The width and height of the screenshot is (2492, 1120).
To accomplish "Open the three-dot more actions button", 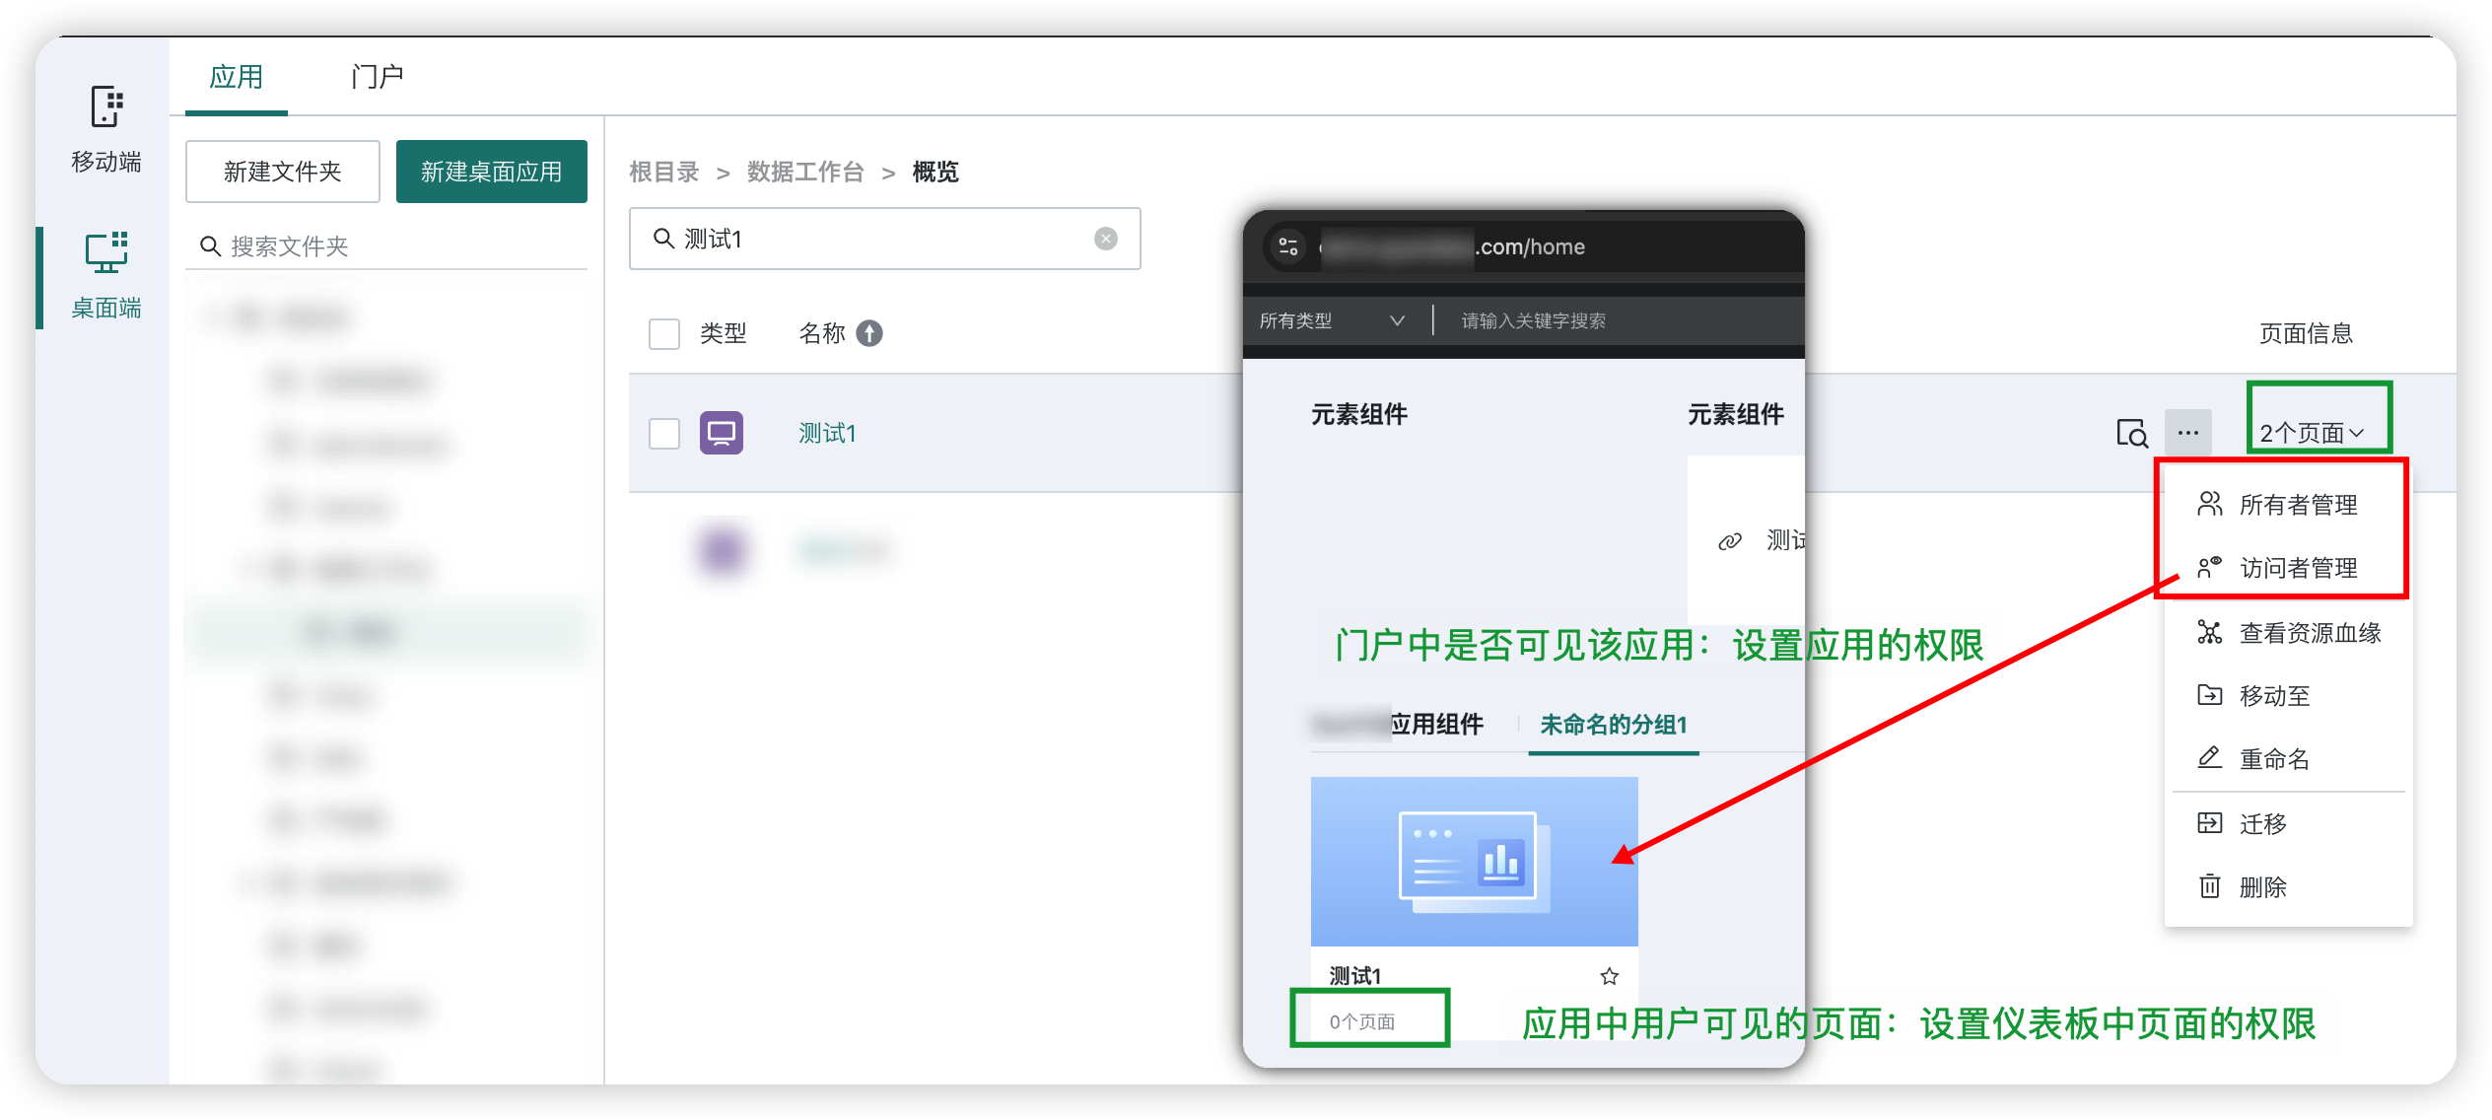I will tap(2187, 433).
